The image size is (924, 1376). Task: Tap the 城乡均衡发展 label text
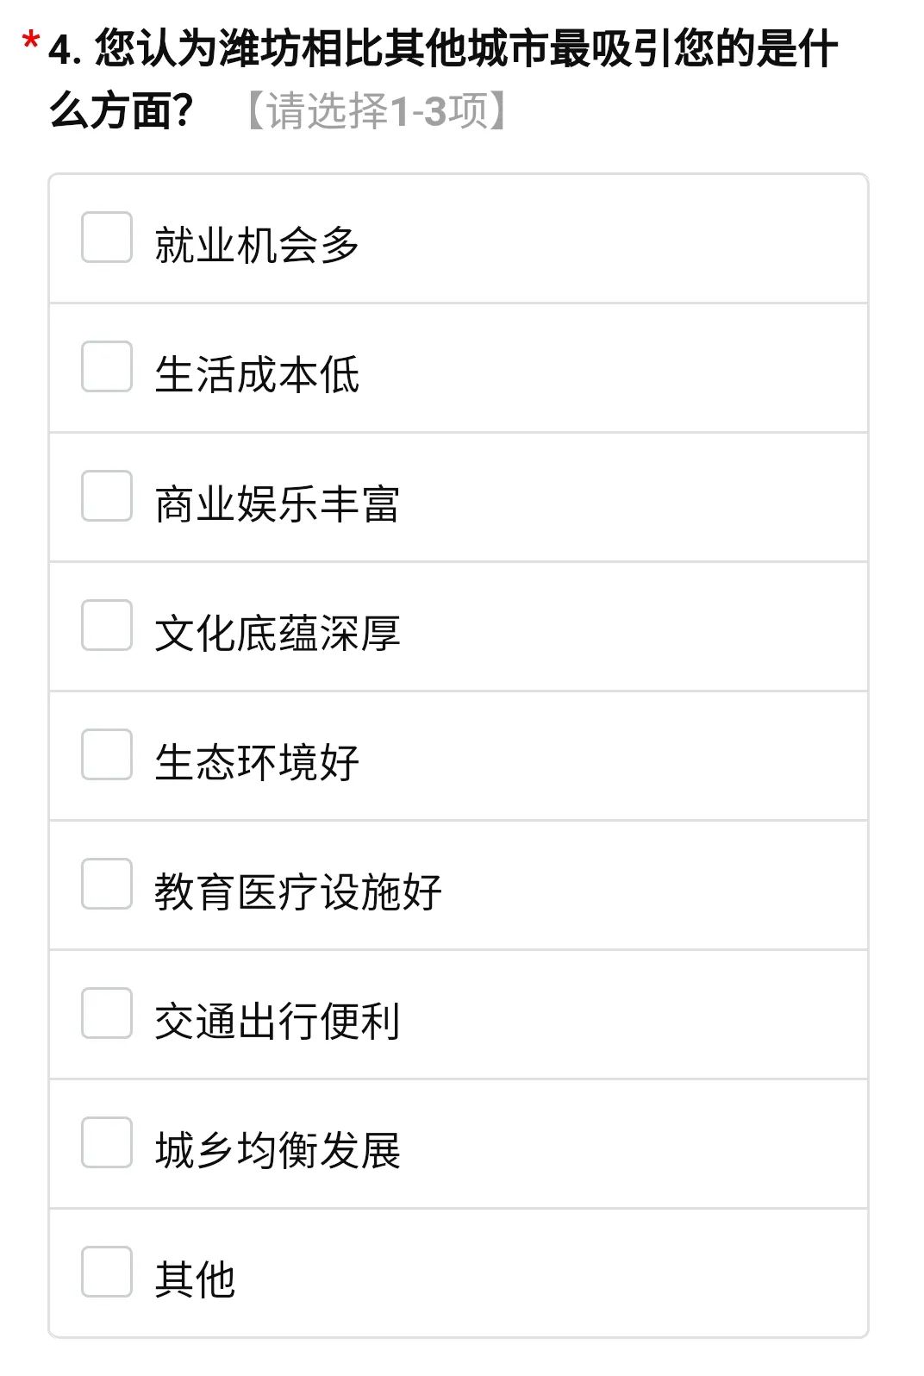[277, 1150]
